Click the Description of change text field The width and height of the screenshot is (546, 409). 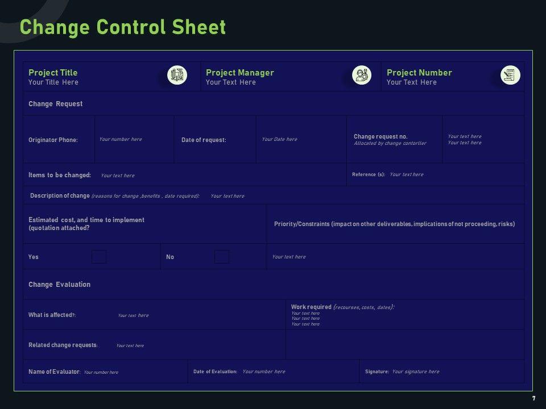(227, 196)
